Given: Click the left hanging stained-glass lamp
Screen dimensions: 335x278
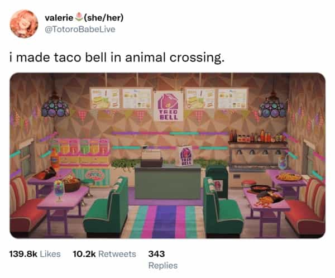Looking at the screenshot, I should point(55,107).
